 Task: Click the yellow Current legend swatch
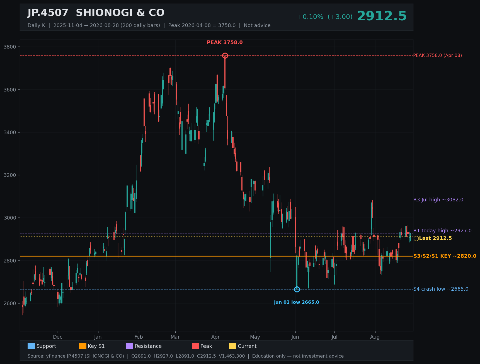[233, 346]
